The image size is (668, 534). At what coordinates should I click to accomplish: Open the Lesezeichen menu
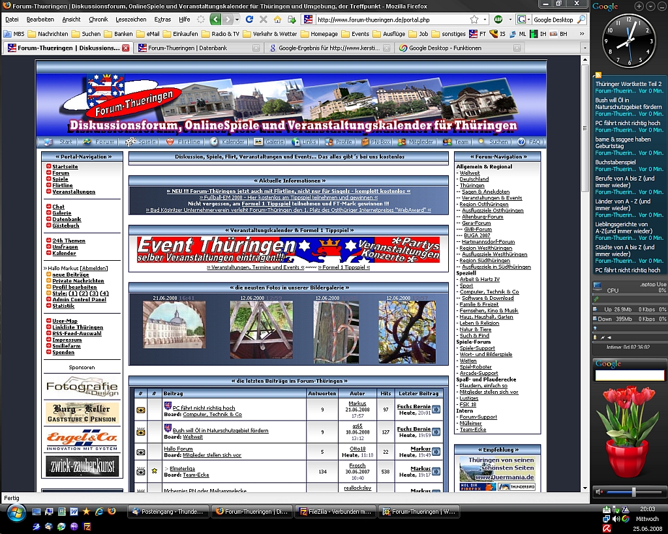click(x=130, y=19)
